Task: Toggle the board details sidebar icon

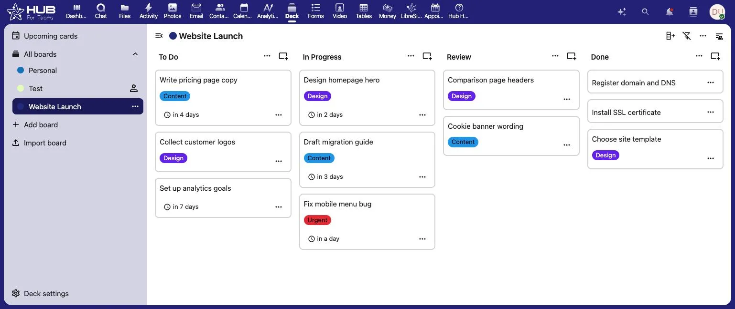Action: tap(719, 36)
